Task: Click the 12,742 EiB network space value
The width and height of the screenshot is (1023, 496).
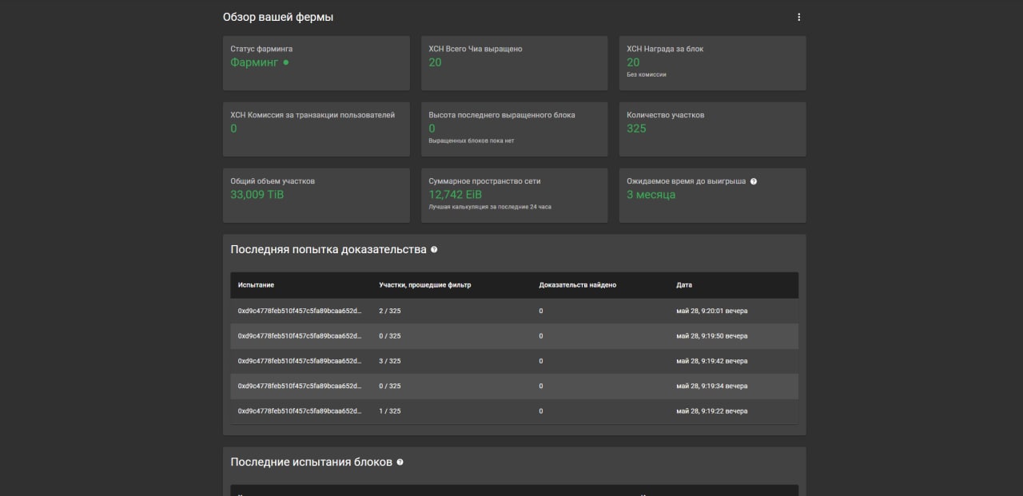Action: click(455, 195)
